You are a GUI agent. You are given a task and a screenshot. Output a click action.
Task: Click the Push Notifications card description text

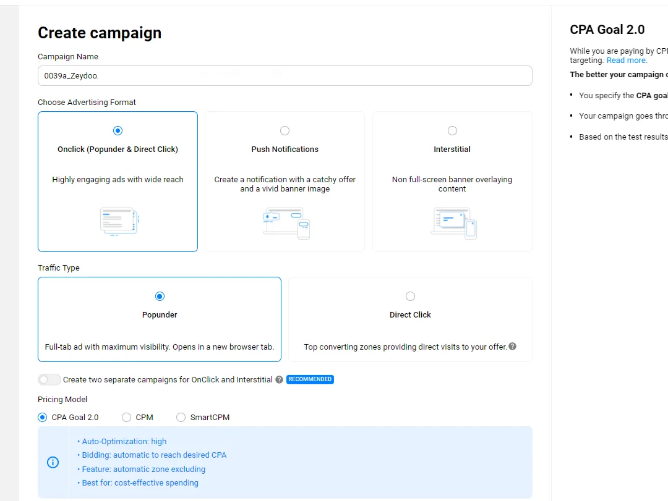coord(285,184)
